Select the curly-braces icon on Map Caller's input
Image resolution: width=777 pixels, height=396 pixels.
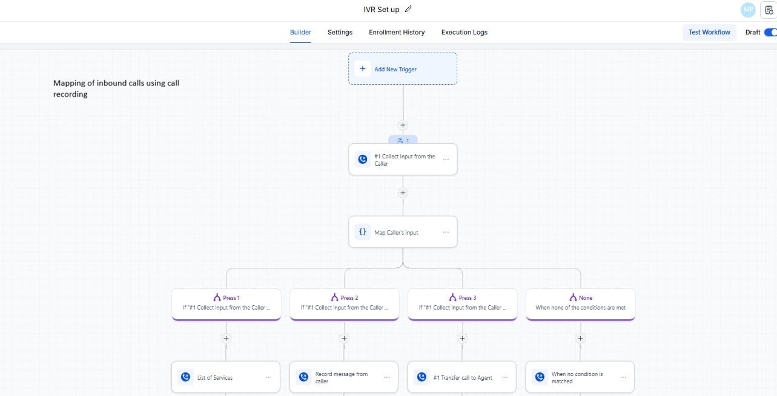tap(362, 232)
